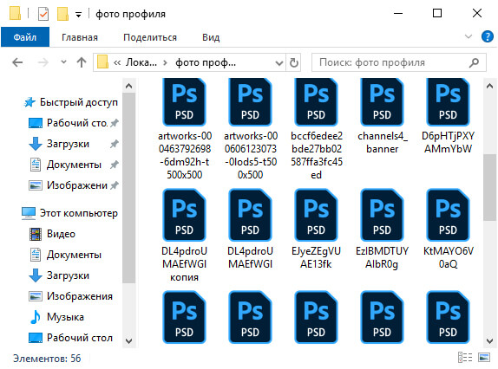Select PSD file artworks-000606123073-0lods5-t500x500
This screenshot has width=498, height=369.
point(250,129)
